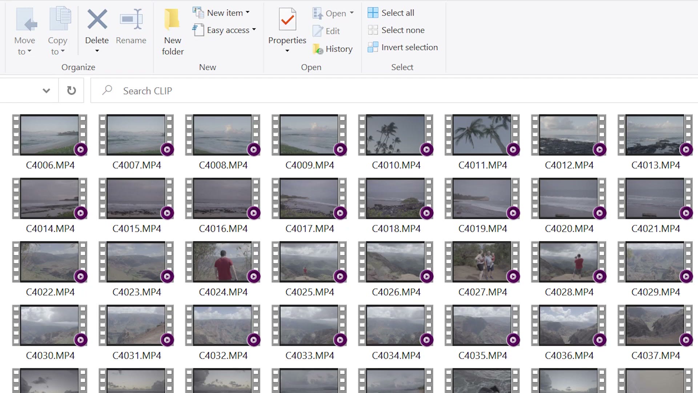Open the Properties icon
698x393 pixels.
287,19
